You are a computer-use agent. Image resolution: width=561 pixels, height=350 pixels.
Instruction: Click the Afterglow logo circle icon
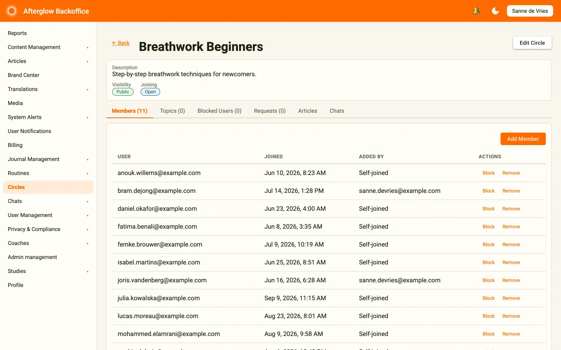(x=12, y=11)
